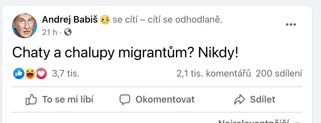Image resolution: width=321 pixels, height=123 pixels.
Task: Show the '2,1 tis. komentářů' comments
Action: 214,73
